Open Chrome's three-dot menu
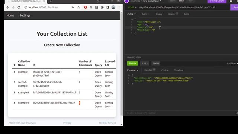The width and height of the screenshot is (238, 134). click(119, 7)
